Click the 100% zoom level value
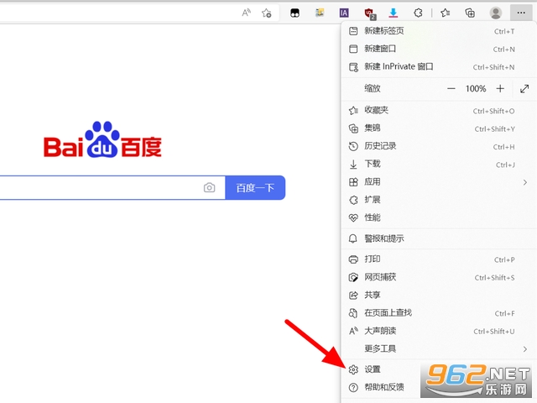 [x=476, y=89]
